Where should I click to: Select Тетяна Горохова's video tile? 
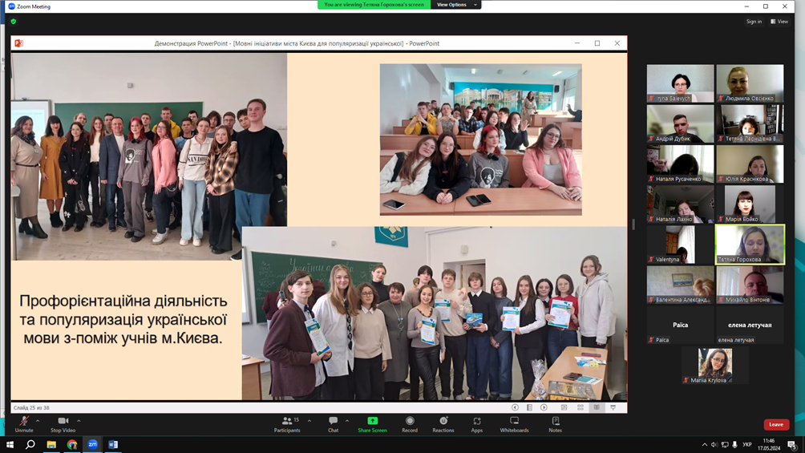coord(750,244)
